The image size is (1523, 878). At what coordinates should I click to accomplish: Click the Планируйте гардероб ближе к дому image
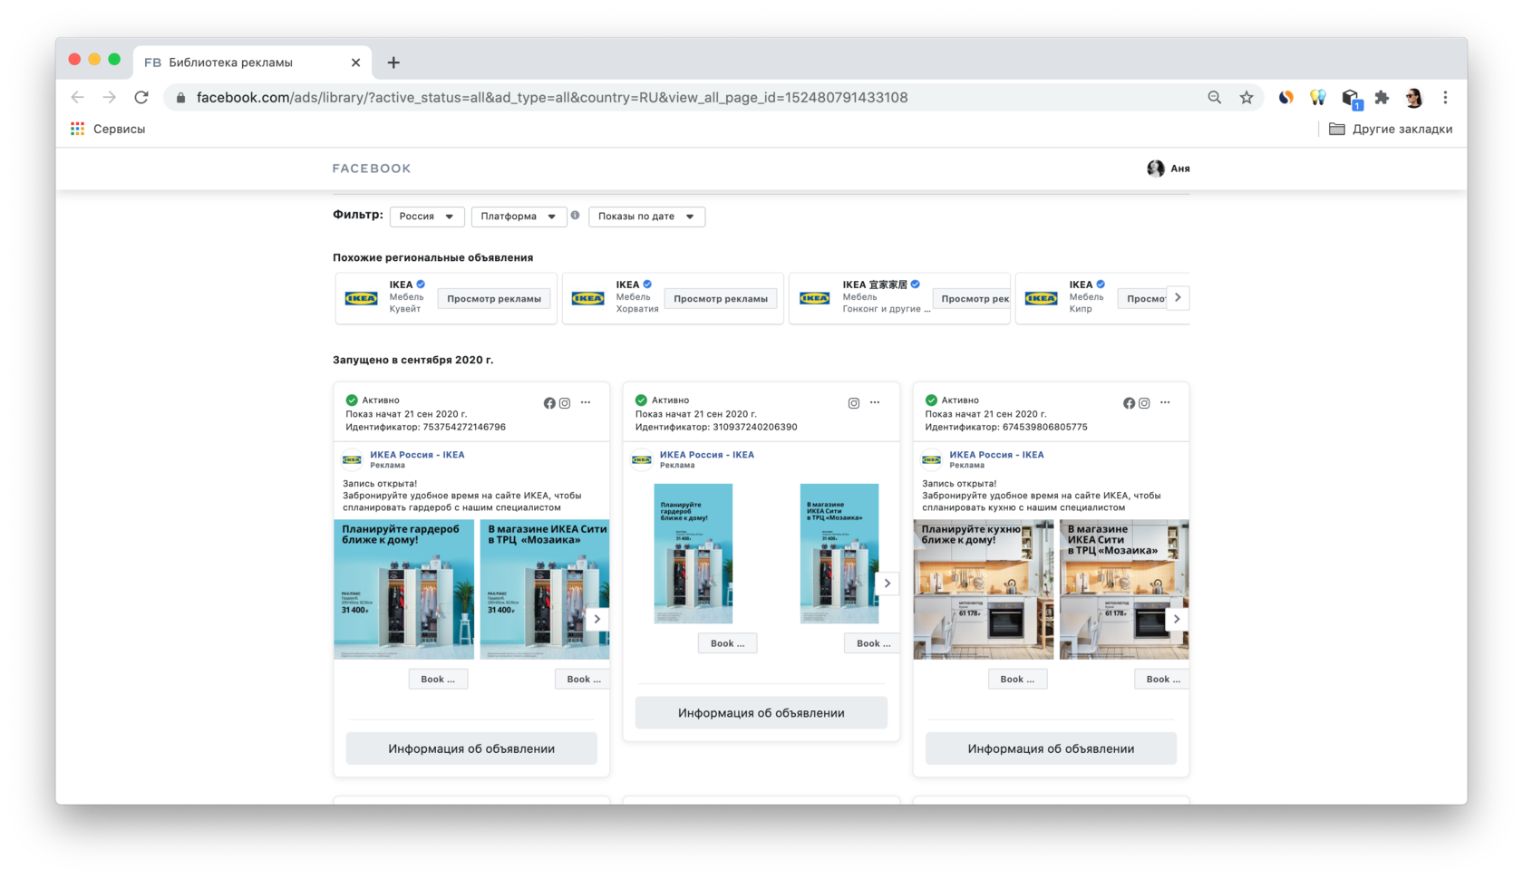[x=404, y=590]
